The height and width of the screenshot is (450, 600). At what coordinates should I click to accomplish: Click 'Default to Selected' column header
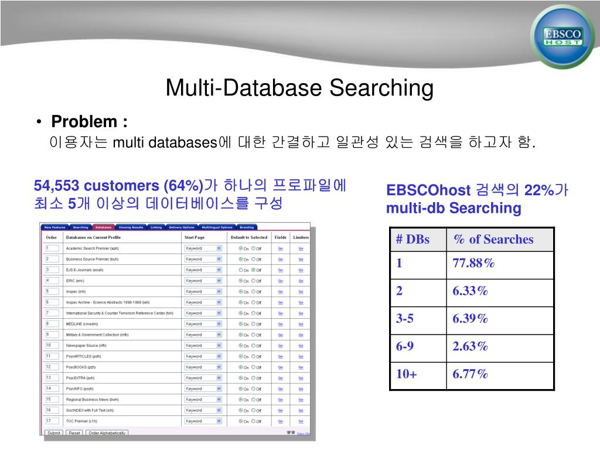pyautogui.click(x=249, y=237)
